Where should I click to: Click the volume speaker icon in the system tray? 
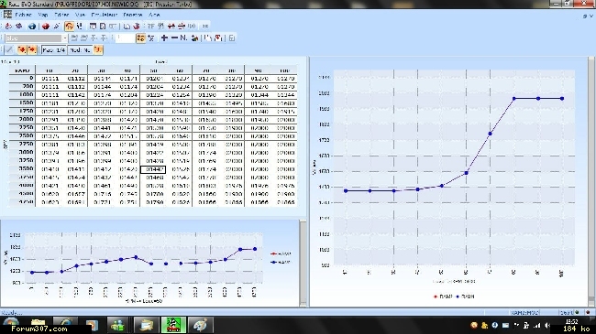pyautogui.click(x=547, y=325)
